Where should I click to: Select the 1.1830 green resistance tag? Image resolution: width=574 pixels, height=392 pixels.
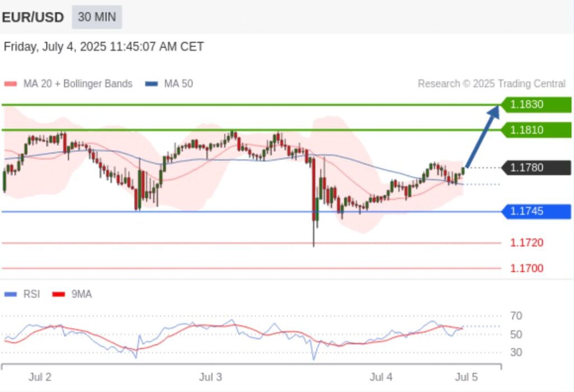[x=536, y=104]
